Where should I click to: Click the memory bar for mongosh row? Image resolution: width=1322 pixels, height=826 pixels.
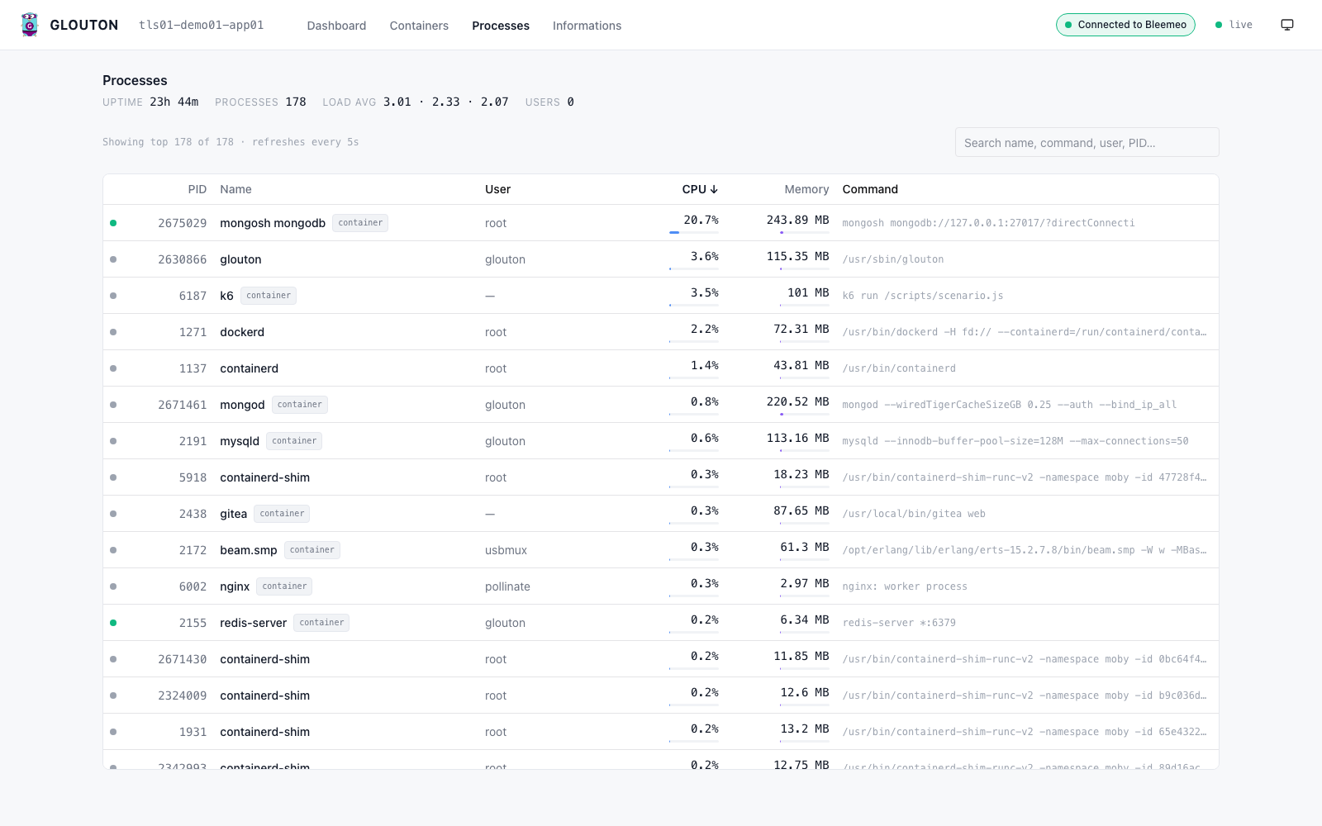(805, 233)
